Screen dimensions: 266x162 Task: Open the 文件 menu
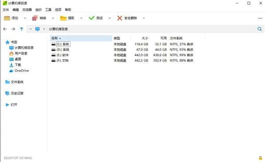[x=6, y=10]
